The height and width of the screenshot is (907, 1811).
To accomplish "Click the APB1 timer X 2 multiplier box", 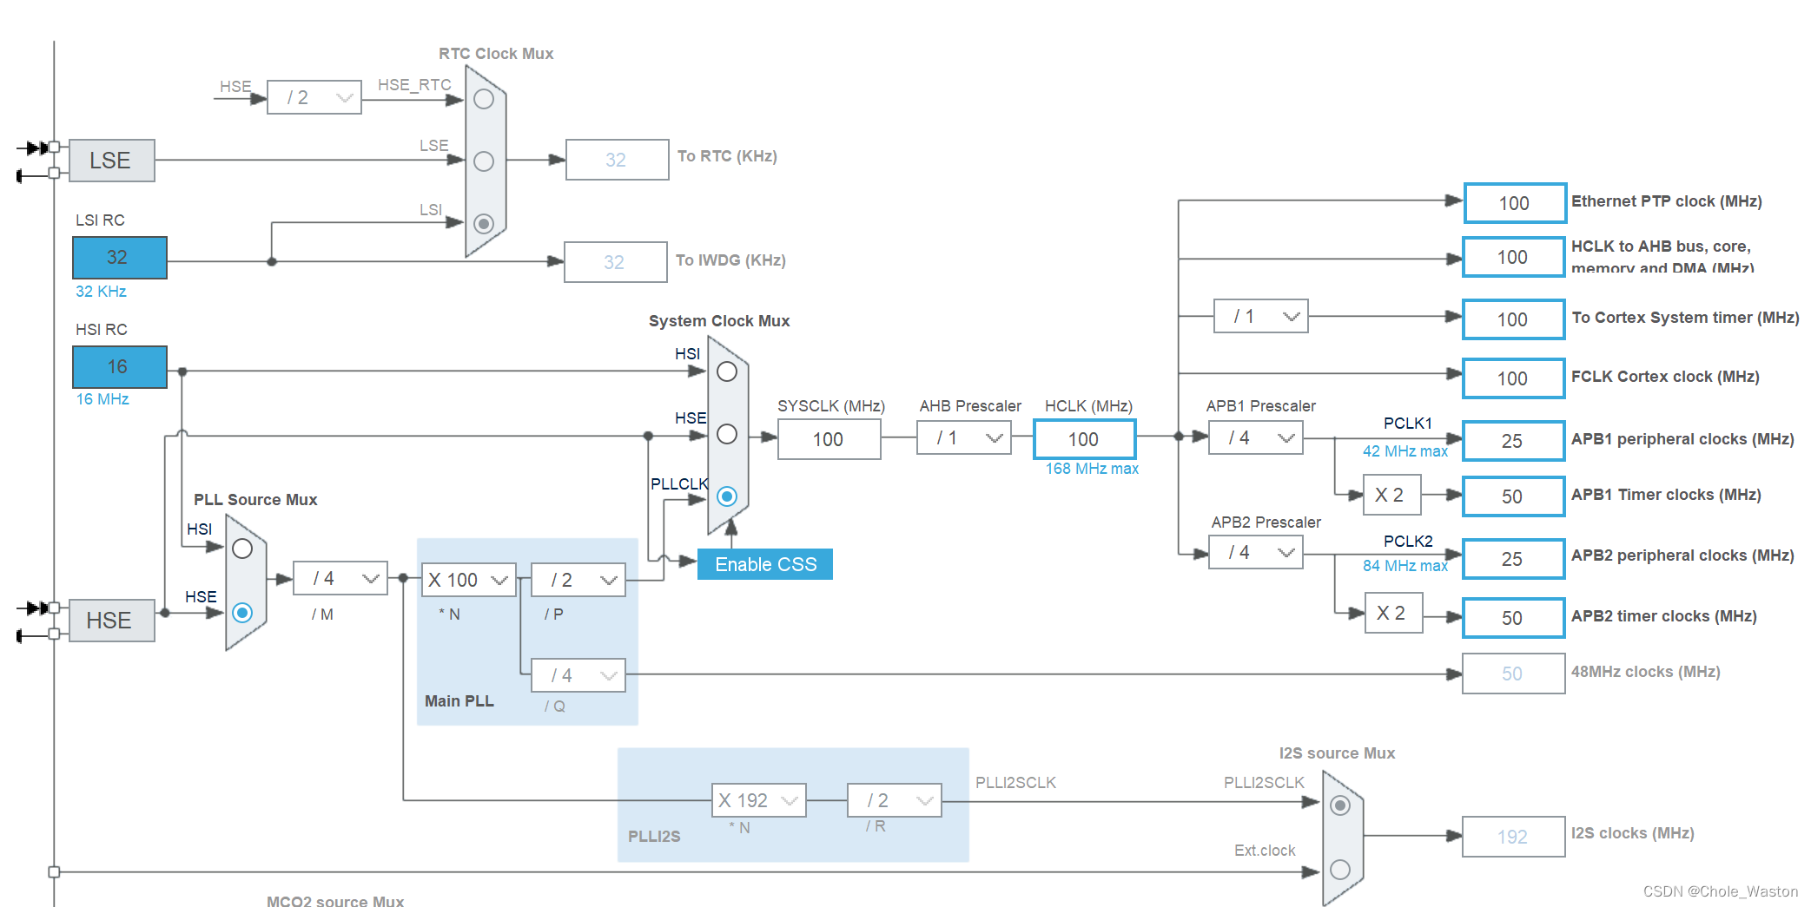I will point(1392,495).
